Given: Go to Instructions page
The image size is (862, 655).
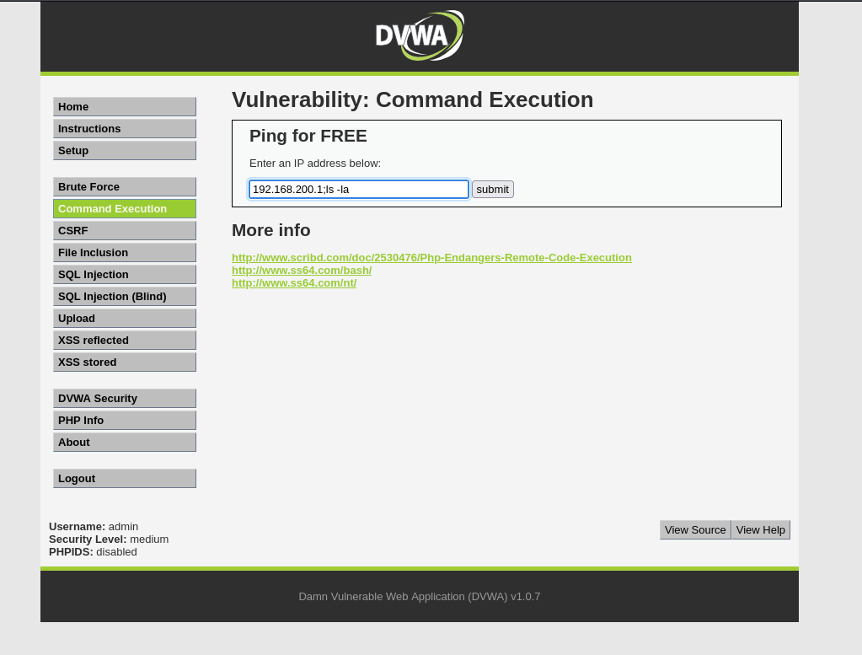Looking at the screenshot, I should [x=125, y=129].
